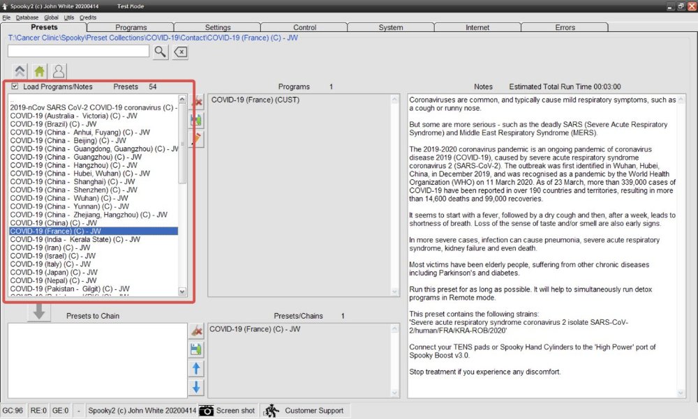This screenshot has width=698, height=419.
Task: Move chained preset down with blue arrow
Action: (x=197, y=388)
